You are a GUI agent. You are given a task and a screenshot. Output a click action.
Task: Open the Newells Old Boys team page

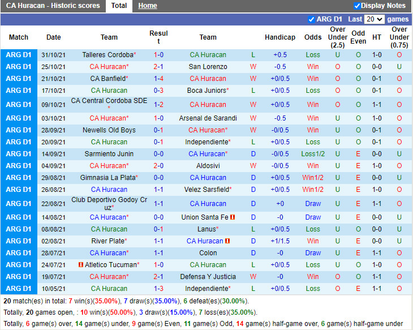coord(109,130)
